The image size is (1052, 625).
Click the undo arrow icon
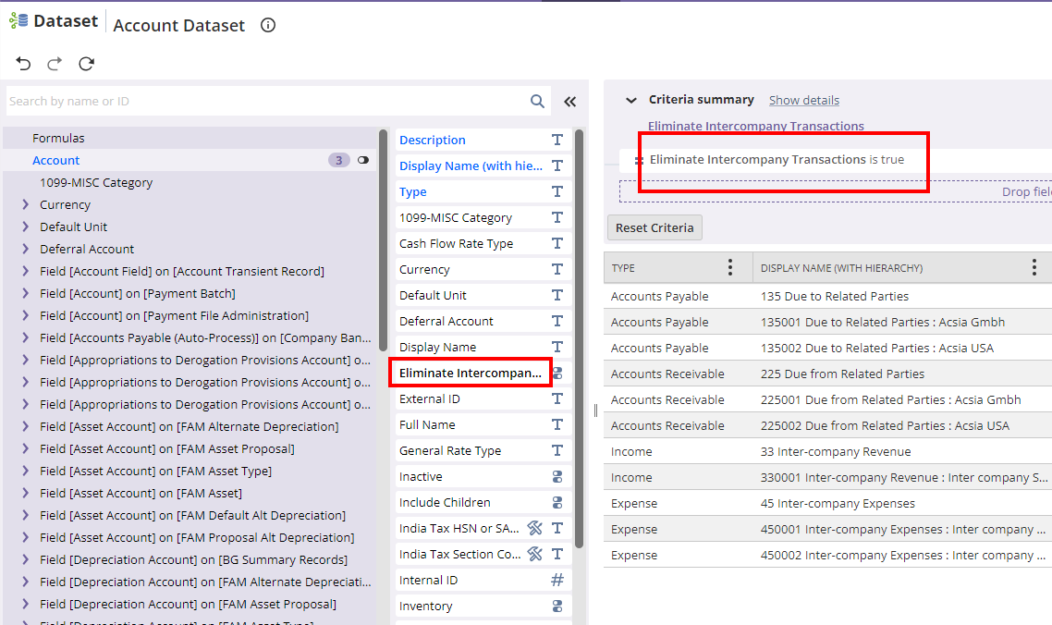24,64
